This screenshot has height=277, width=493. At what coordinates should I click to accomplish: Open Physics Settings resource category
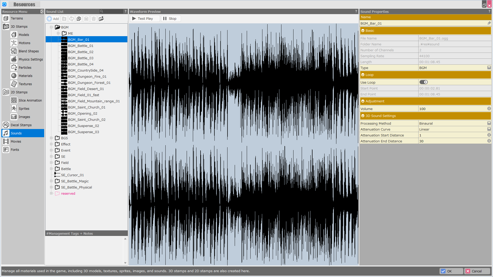(x=31, y=59)
